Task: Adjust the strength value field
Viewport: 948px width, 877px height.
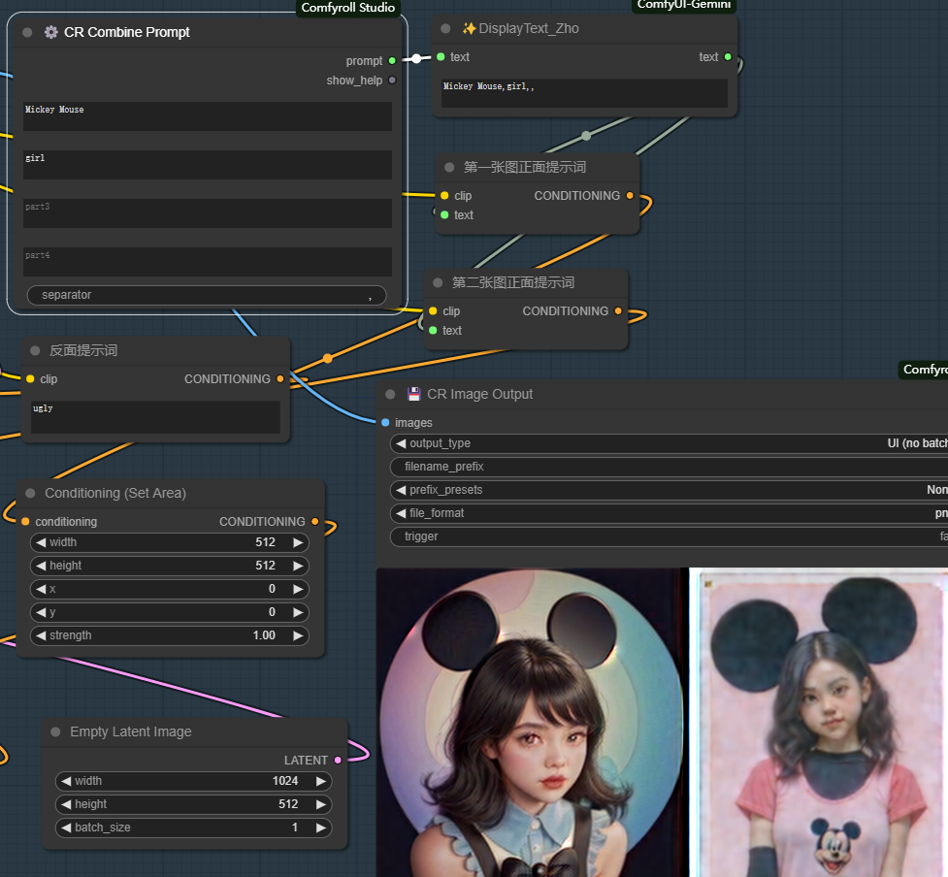Action: tap(170, 635)
